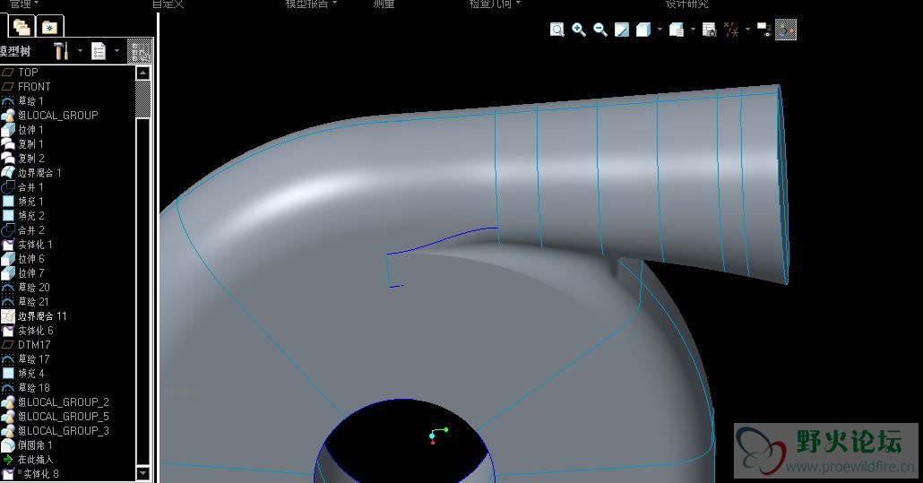Screen dimensions: 923x483
Task: Select the 组LOCAL_GROUP_3 tree item
Action: [56, 431]
